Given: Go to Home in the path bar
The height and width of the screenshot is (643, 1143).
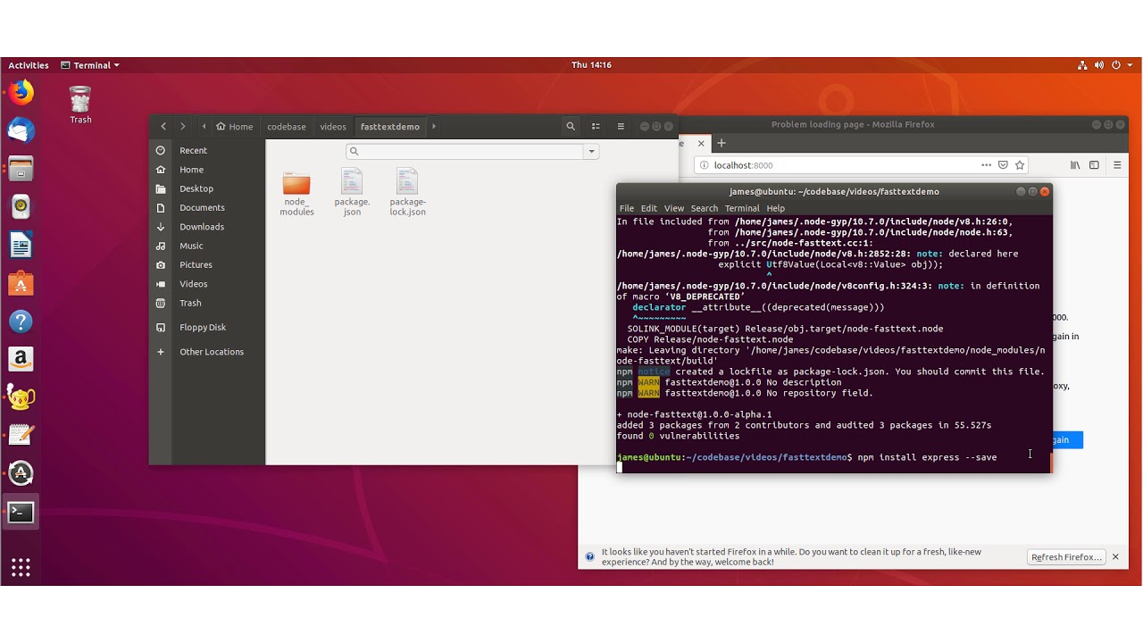Looking at the screenshot, I should point(235,127).
